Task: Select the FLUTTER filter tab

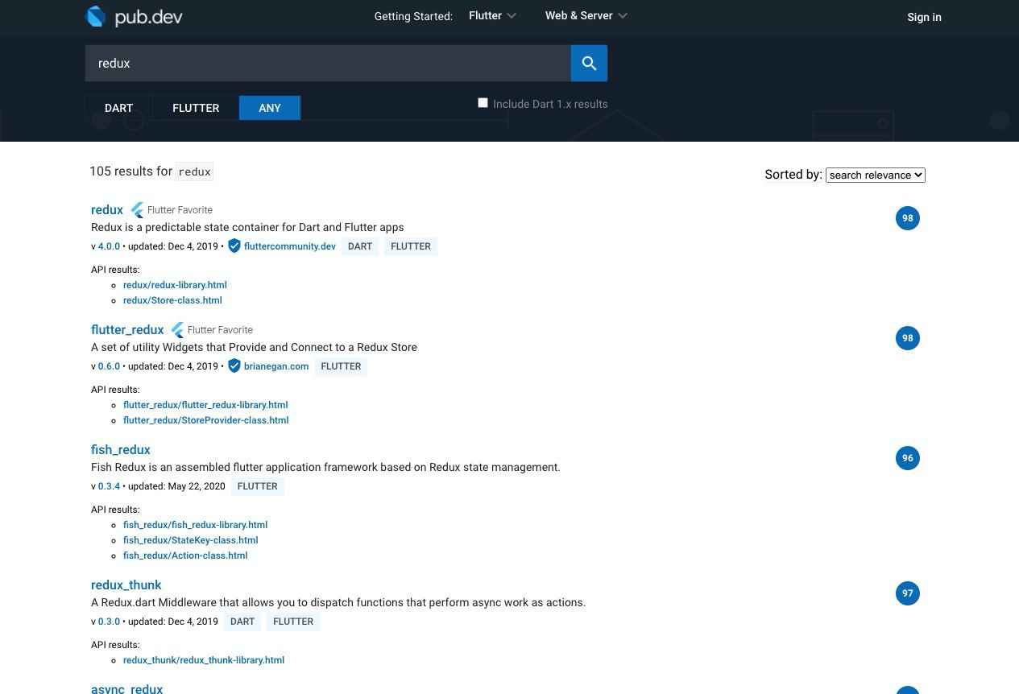Action: (196, 108)
